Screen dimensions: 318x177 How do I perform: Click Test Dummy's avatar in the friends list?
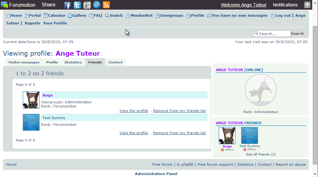[x=31, y=122]
